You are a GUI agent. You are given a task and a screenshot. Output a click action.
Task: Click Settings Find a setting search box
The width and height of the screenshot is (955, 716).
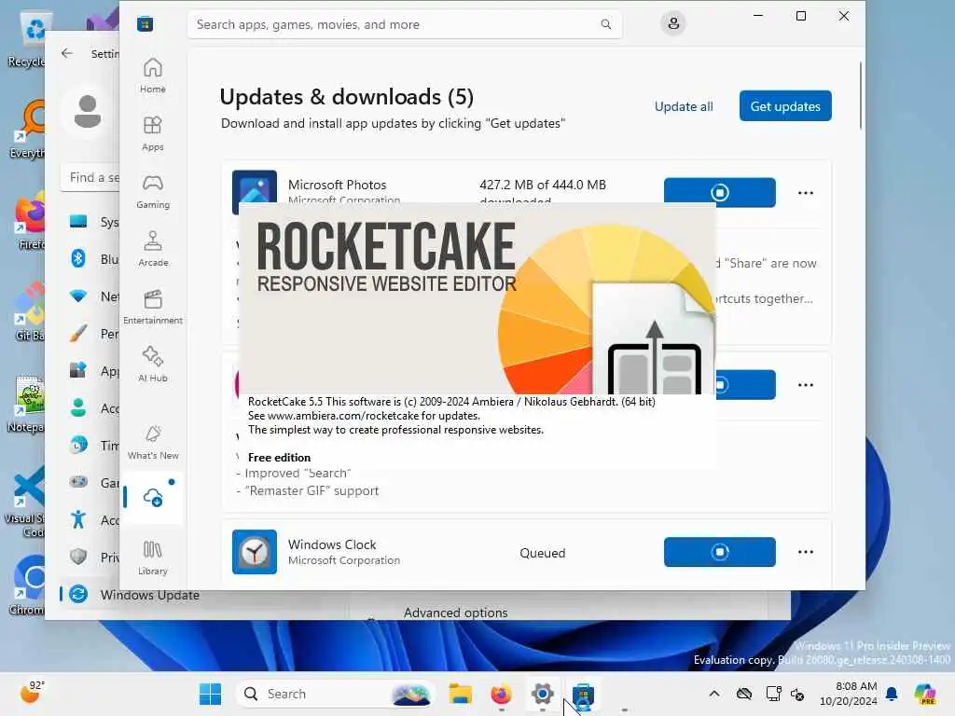coord(90,178)
